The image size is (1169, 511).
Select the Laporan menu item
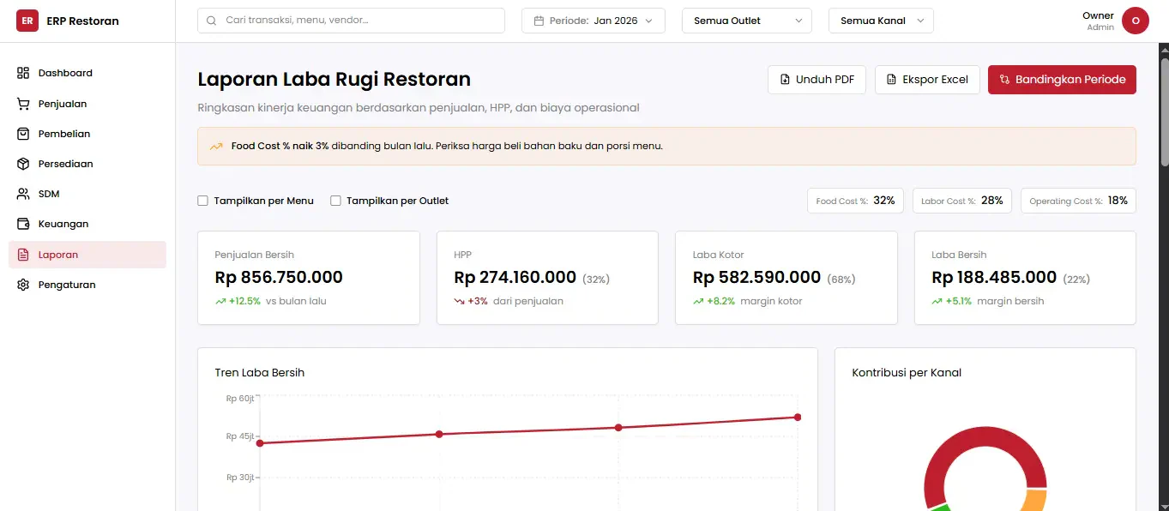point(87,255)
